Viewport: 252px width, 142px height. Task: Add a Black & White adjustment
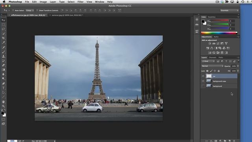pyautogui.click(x=216, y=48)
